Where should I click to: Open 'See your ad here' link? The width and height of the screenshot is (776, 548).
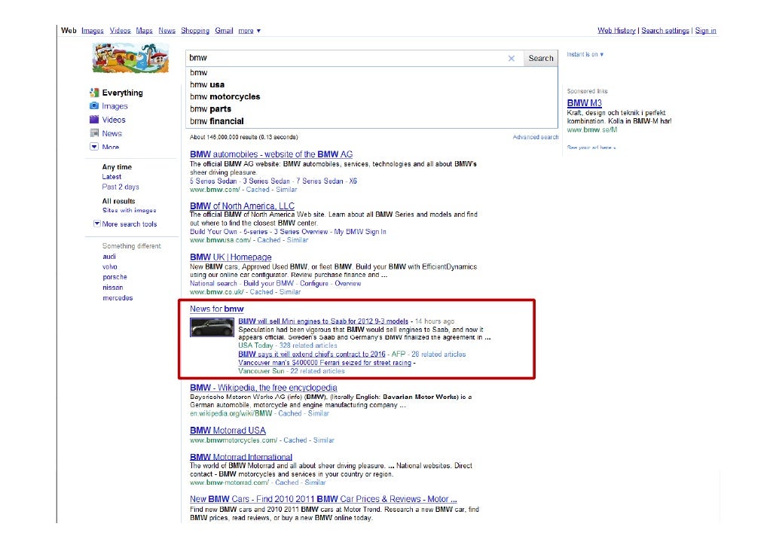[x=591, y=148]
